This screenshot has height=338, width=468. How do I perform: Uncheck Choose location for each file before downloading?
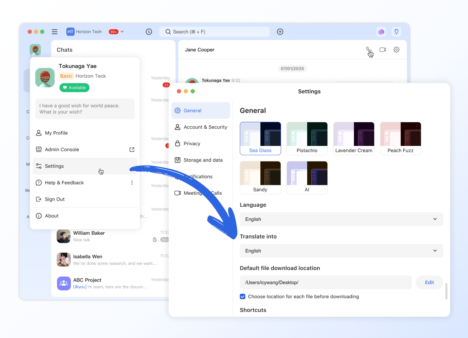pyautogui.click(x=243, y=296)
